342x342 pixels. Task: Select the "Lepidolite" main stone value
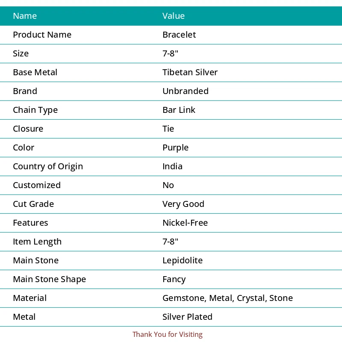(x=183, y=260)
